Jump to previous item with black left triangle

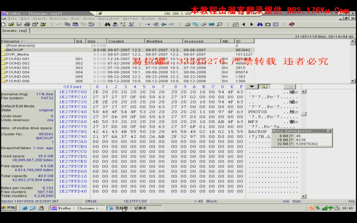coord(243,25)
